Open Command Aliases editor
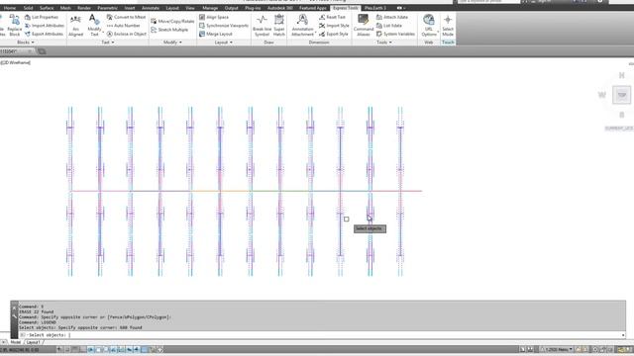Image resolution: width=634 pixels, height=356 pixels. 364,25
